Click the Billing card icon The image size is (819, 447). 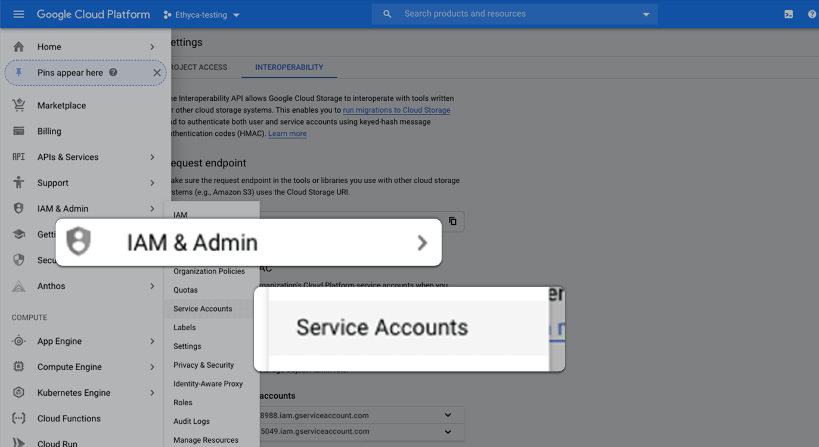click(19, 131)
